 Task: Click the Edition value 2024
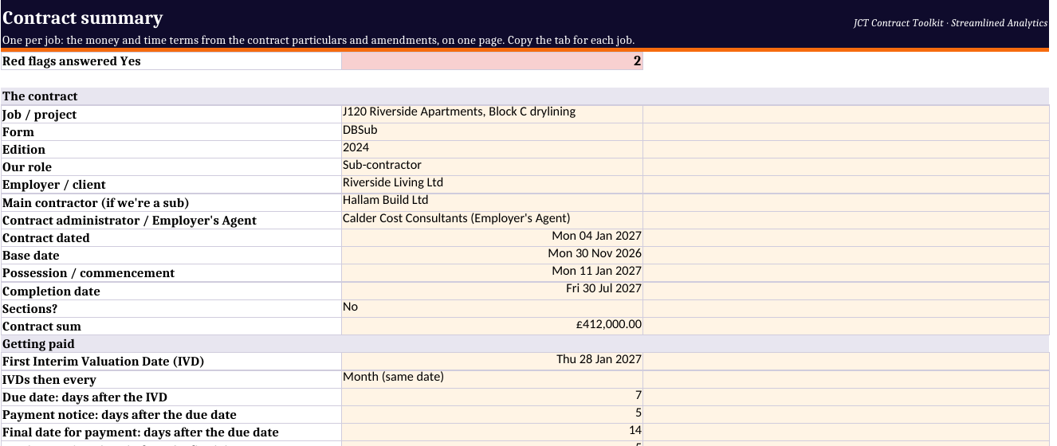click(x=492, y=149)
